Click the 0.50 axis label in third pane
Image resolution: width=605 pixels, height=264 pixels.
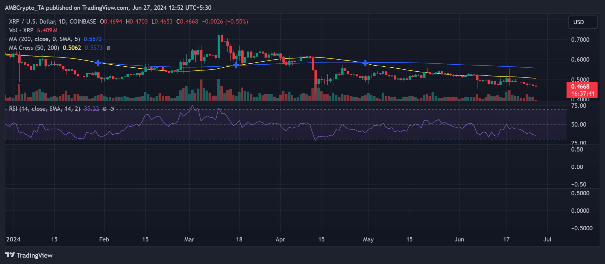click(x=577, y=150)
